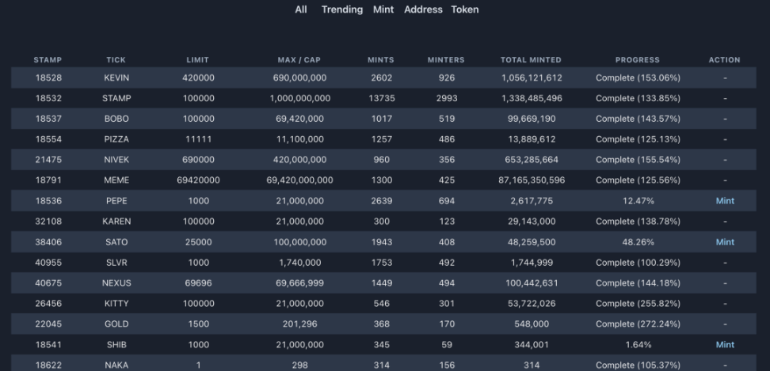The height and width of the screenshot is (371, 770).
Task: Open the Trending tab
Action: (342, 9)
